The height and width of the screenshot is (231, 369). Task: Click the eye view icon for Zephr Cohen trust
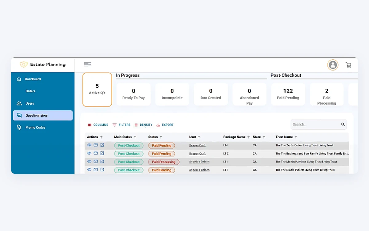point(89,145)
